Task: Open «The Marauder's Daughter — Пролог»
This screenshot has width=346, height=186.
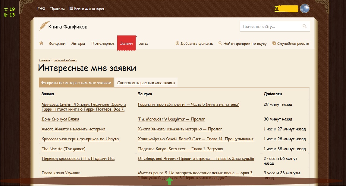Action: click(x=171, y=119)
